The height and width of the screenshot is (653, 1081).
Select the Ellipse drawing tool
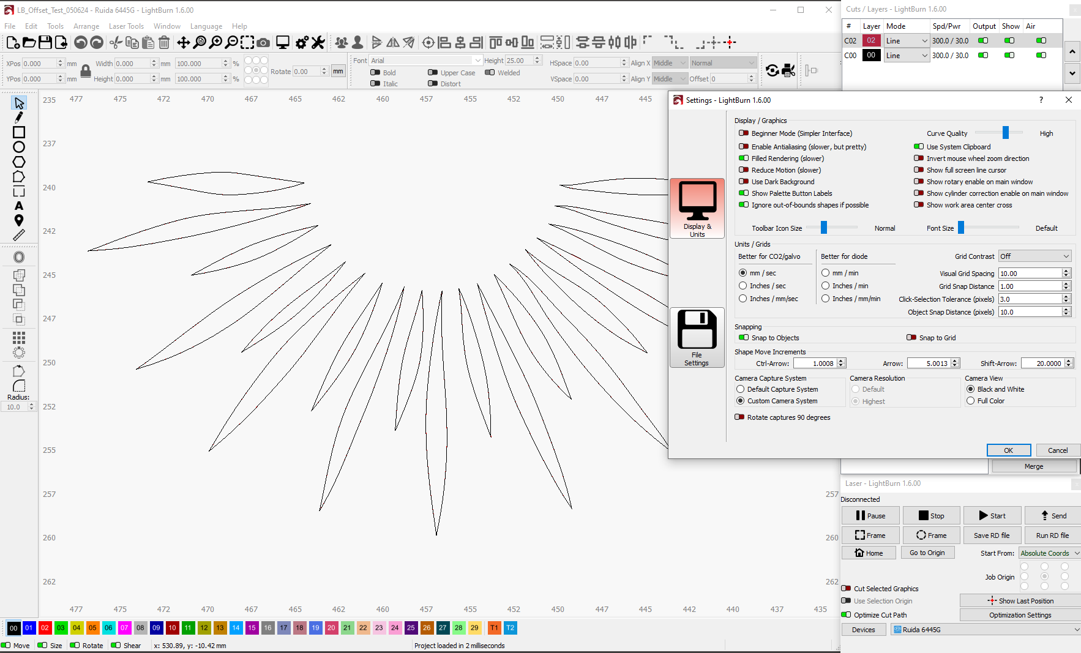(19, 147)
